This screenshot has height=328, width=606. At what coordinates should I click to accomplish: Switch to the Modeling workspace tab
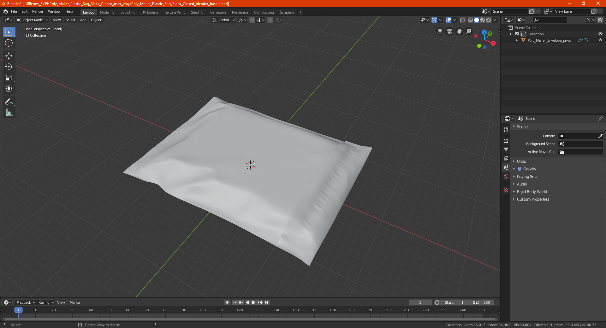(x=107, y=12)
